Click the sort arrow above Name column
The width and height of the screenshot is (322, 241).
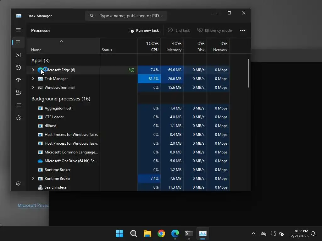[61, 41]
